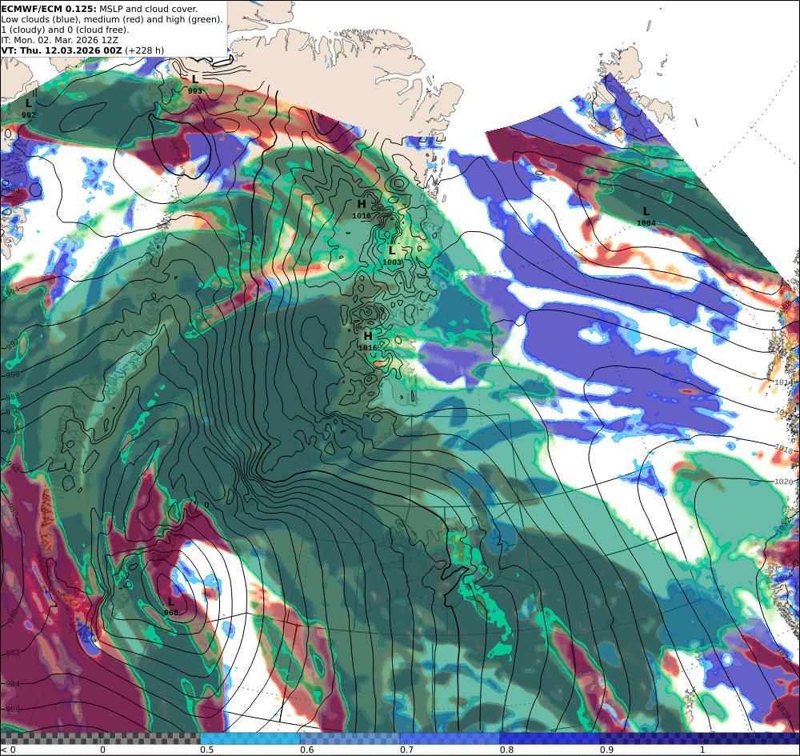
Task: Select the L 993 low pressure marker
Action: coord(195,84)
